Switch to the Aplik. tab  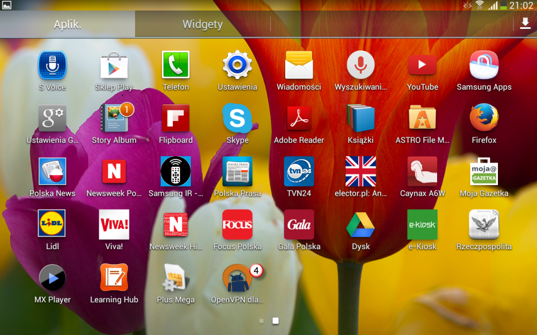click(68, 25)
